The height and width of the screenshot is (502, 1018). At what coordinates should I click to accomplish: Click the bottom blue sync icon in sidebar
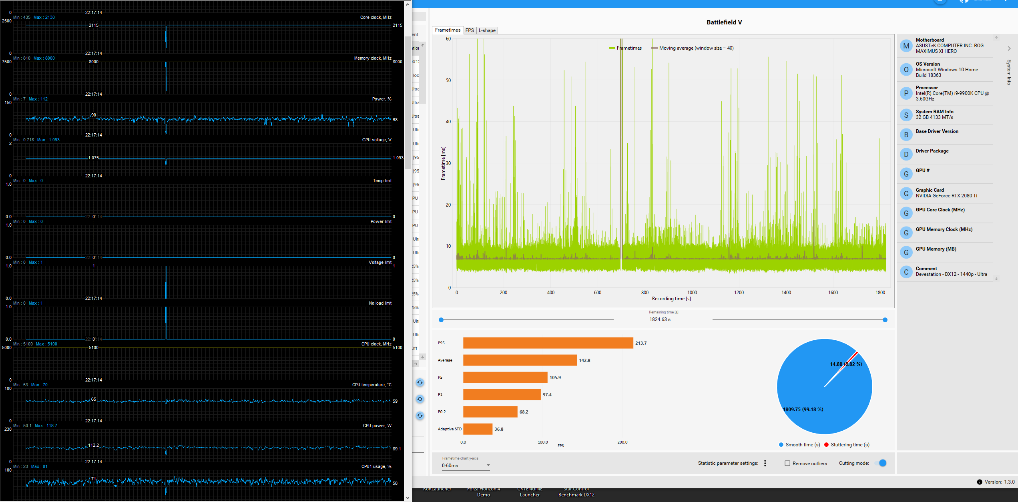coord(420,416)
